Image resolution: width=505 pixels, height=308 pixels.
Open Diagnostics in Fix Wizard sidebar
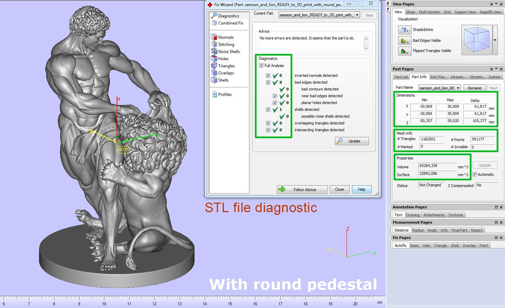click(225, 16)
